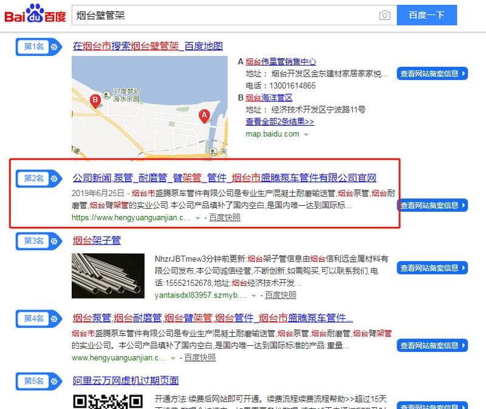Click the https://www.hengyuanguanjian.c... URL text

point(131,218)
